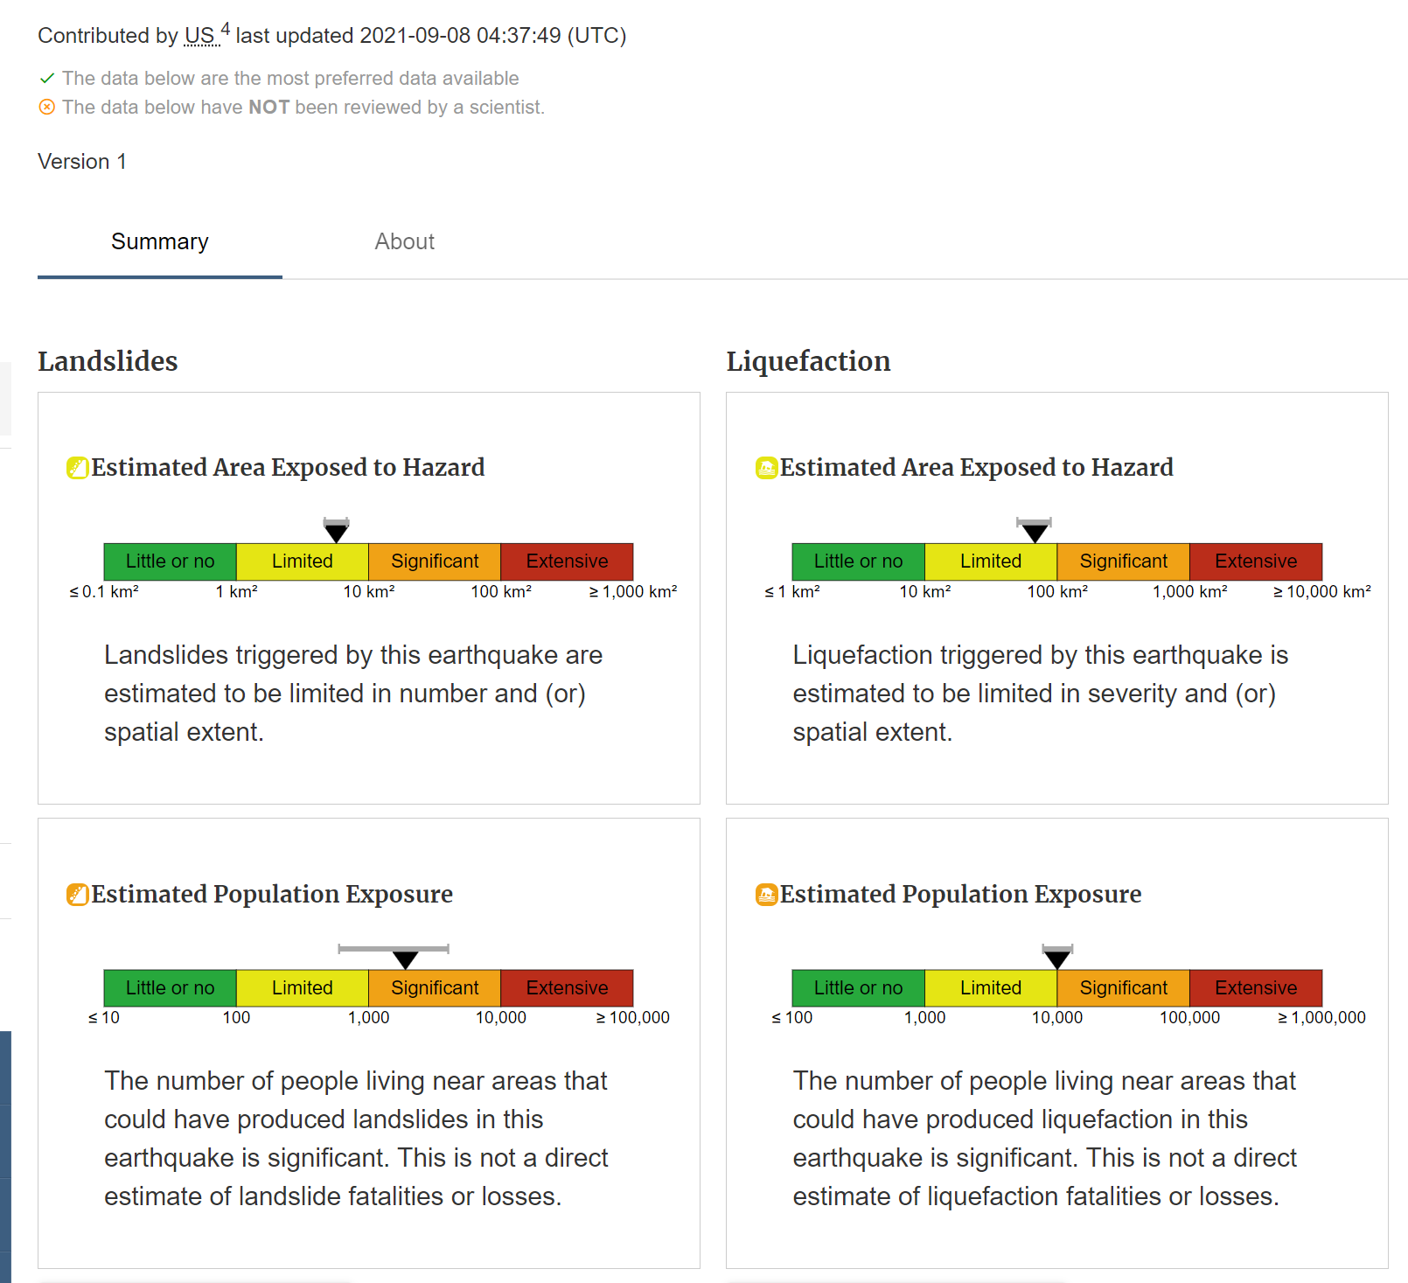This screenshot has width=1408, height=1283.
Task: Click the Liquefaction section heading
Action: click(808, 361)
